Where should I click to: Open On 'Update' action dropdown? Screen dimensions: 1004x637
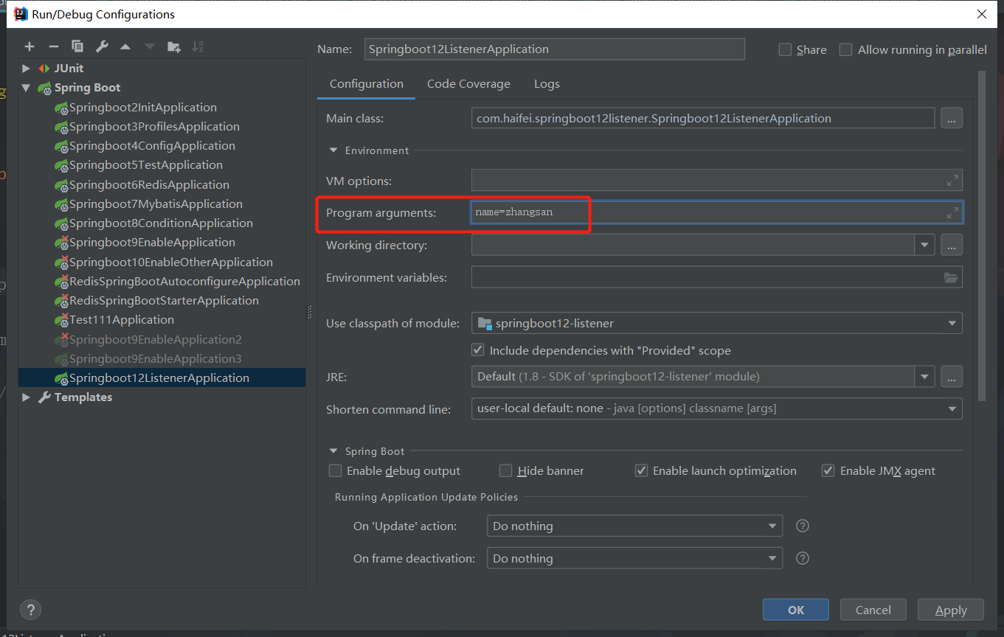(x=772, y=526)
